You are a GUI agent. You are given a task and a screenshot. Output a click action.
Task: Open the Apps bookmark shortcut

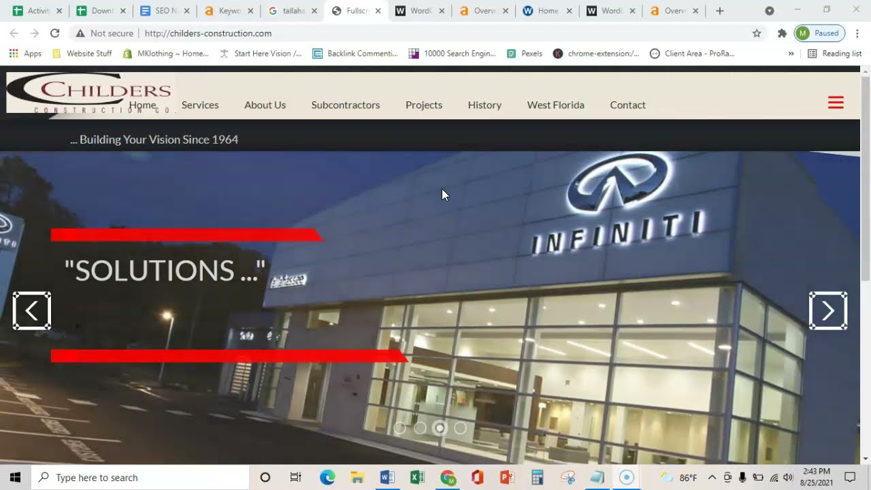tap(25, 53)
